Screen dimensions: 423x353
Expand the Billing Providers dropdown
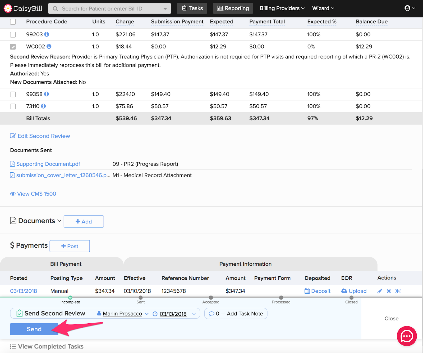(282, 8)
